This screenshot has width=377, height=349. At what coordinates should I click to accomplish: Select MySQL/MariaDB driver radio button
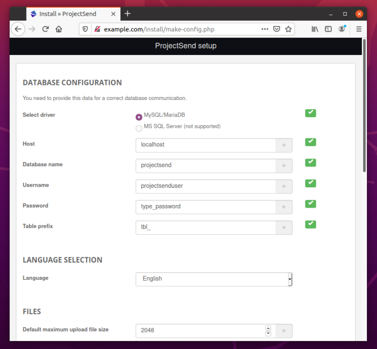(139, 117)
